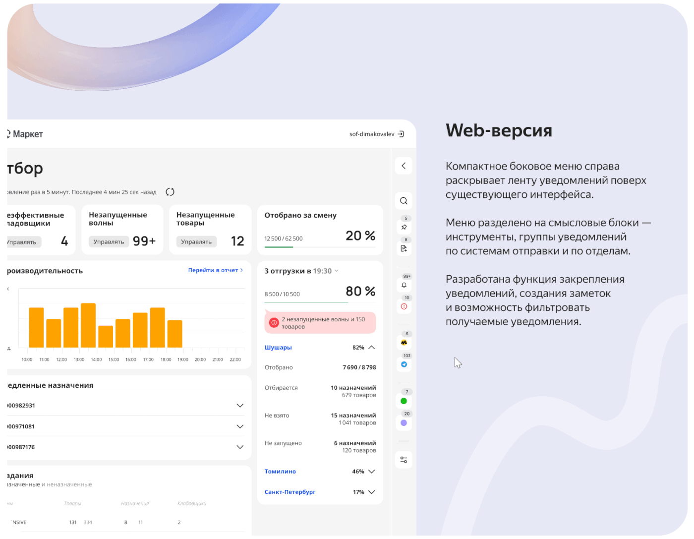This screenshot has width=694, height=539.
Task: Expand the side menu with back chevron
Action: (x=404, y=166)
